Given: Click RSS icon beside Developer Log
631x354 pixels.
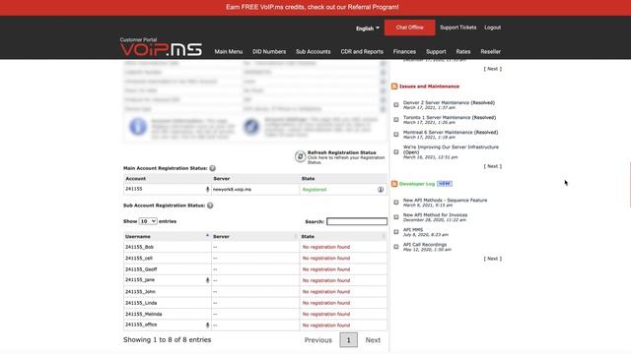Looking at the screenshot, I should click(x=394, y=184).
